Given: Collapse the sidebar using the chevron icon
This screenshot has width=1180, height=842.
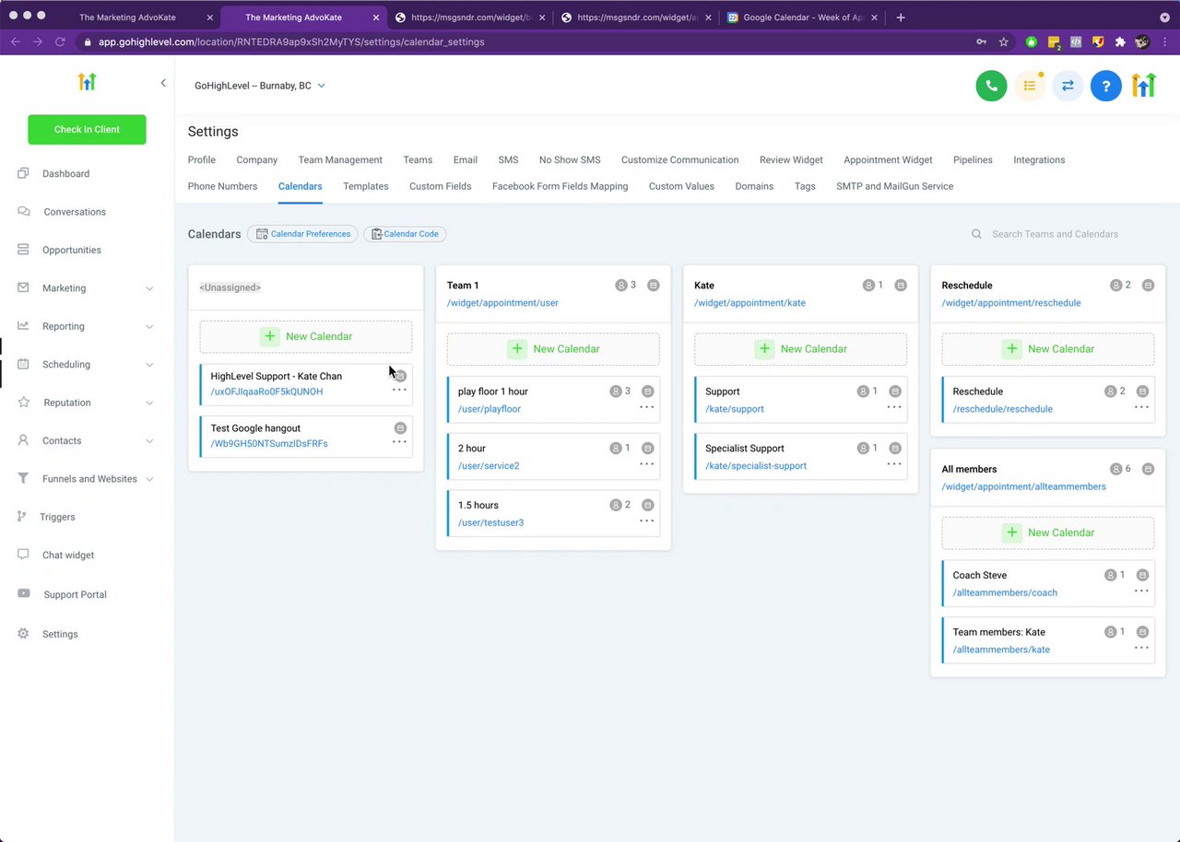Looking at the screenshot, I should (x=163, y=83).
